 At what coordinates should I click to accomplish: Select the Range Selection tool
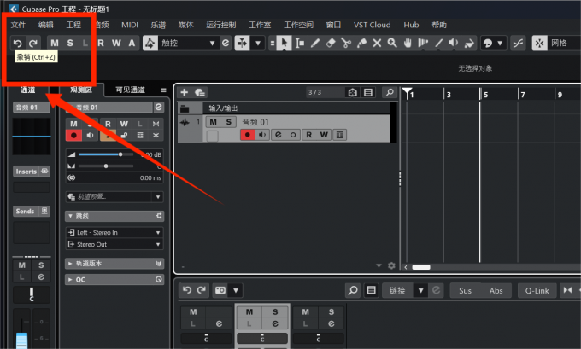300,43
